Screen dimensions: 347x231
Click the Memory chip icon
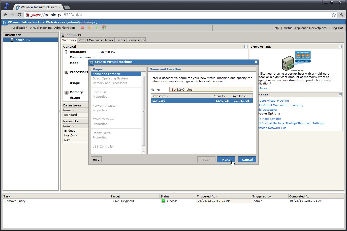coord(66,92)
